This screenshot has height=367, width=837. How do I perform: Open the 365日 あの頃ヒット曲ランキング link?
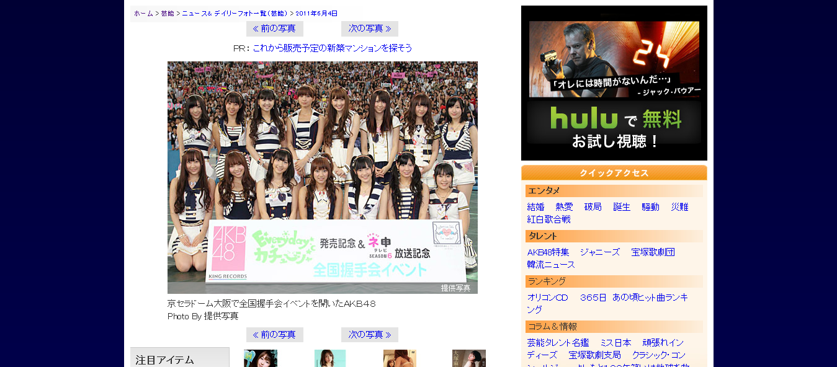pyautogui.click(x=607, y=303)
